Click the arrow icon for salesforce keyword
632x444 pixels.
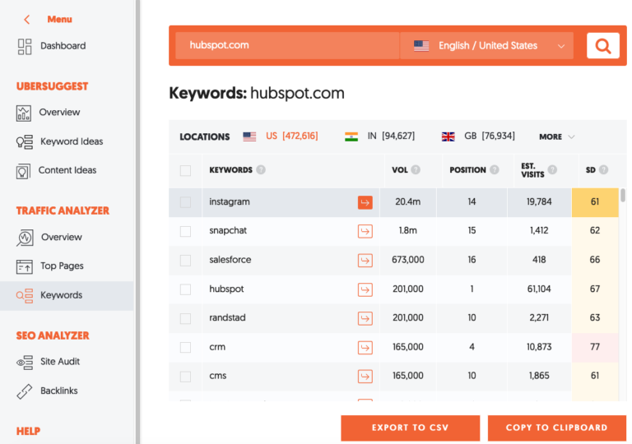click(x=365, y=261)
